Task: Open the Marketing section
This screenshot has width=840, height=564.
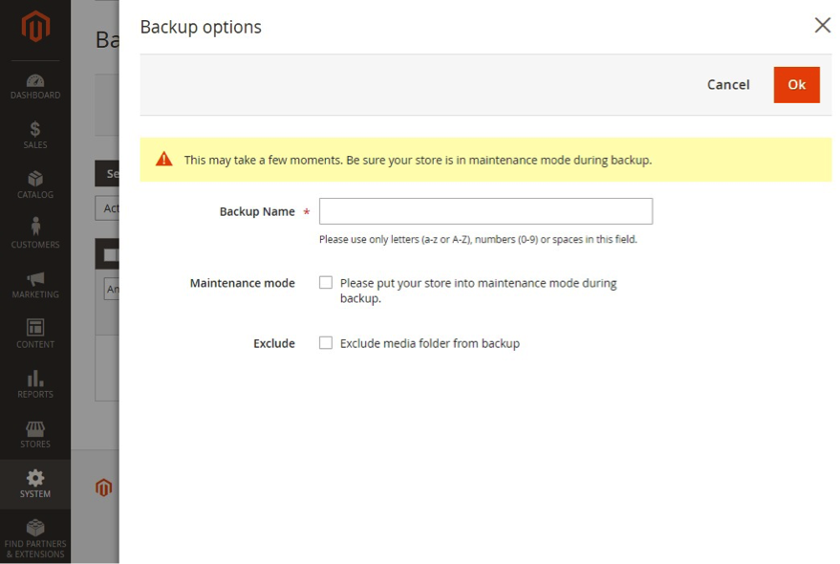Action: [35, 285]
